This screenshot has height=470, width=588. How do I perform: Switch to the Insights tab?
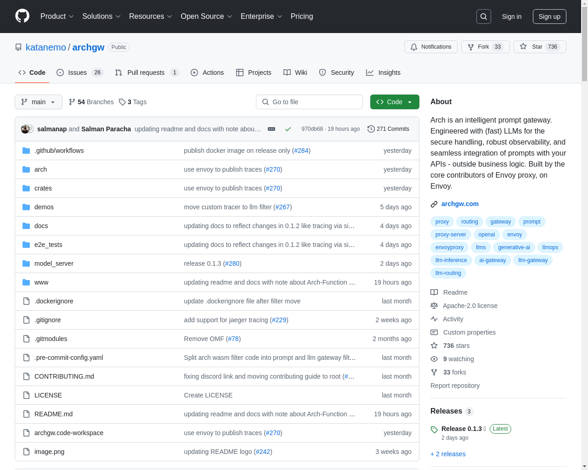(383, 73)
